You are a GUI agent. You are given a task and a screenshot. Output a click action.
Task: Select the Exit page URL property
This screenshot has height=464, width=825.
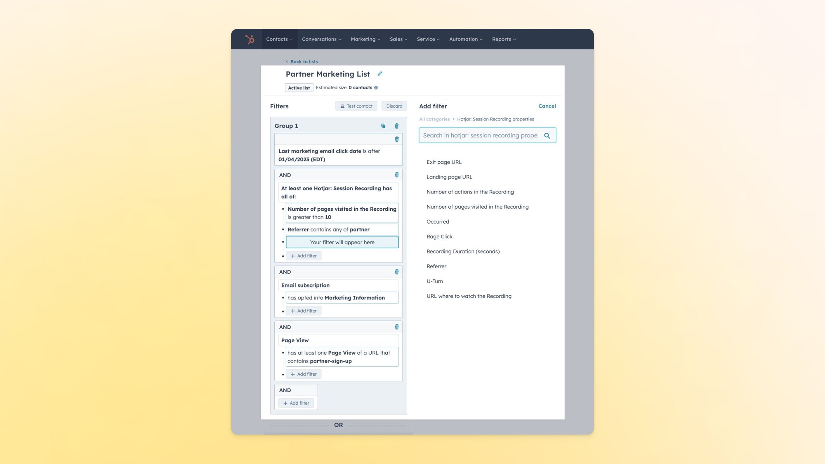[444, 163]
